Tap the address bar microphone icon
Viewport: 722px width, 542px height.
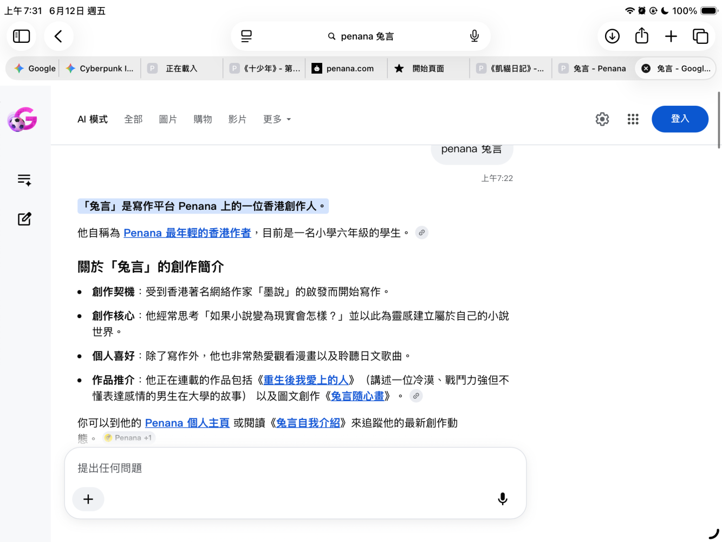[474, 36]
